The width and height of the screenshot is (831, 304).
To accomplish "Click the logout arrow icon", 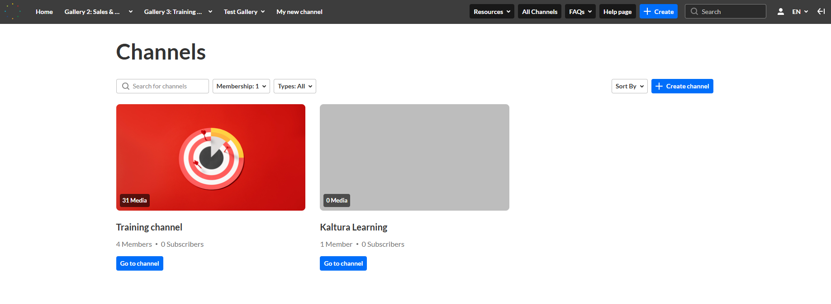I will [821, 11].
